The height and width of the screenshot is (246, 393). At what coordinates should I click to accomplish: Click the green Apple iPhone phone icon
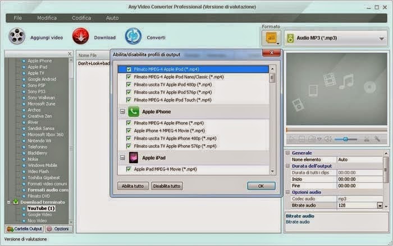point(134,112)
